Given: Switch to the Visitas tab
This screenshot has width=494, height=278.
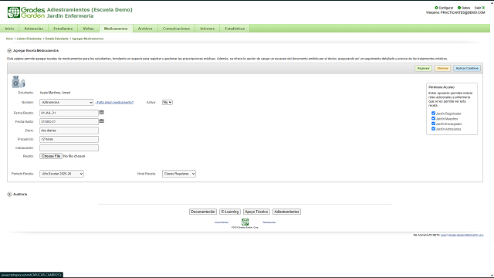Looking at the screenshot, I should (88, 29).
